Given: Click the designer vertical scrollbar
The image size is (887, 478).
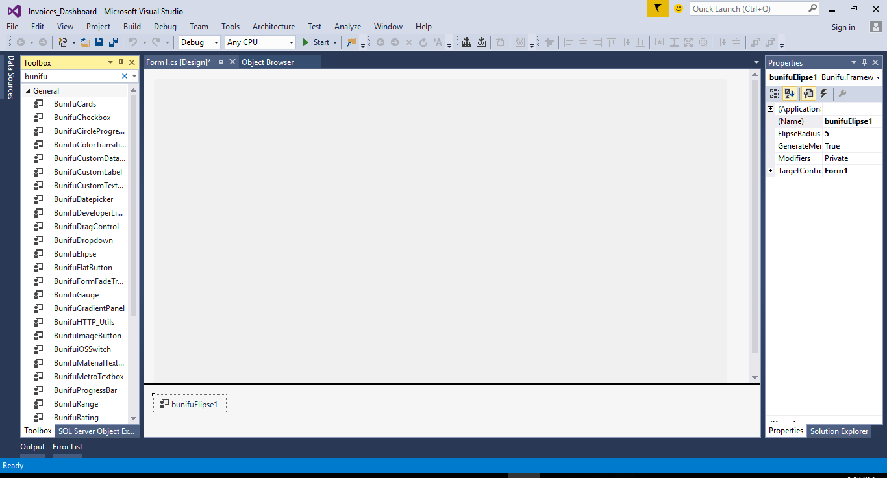Looking at the screenshot, I should pos(755,217).
